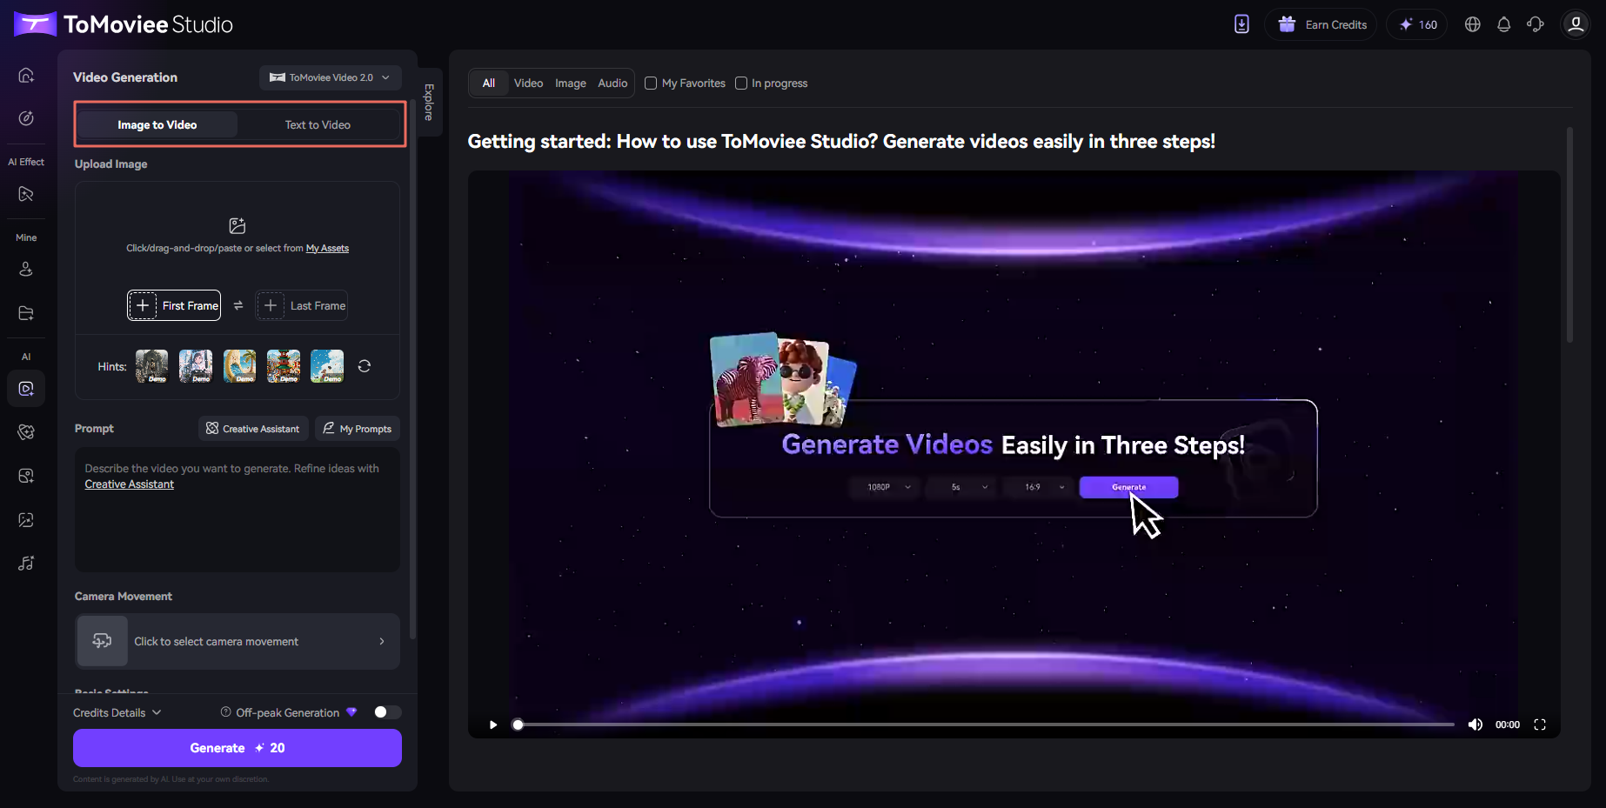
Task: Expand the Credits Details dropdown
Action: pyautogui.click(x=117, y=711)
